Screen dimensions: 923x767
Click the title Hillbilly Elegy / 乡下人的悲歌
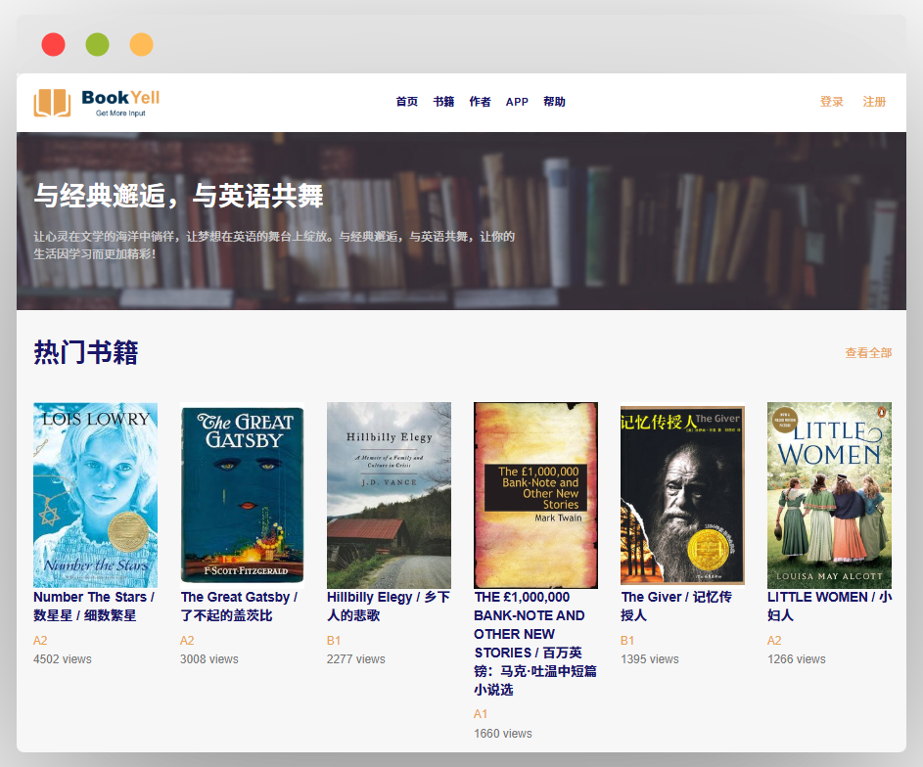(389, 607)
